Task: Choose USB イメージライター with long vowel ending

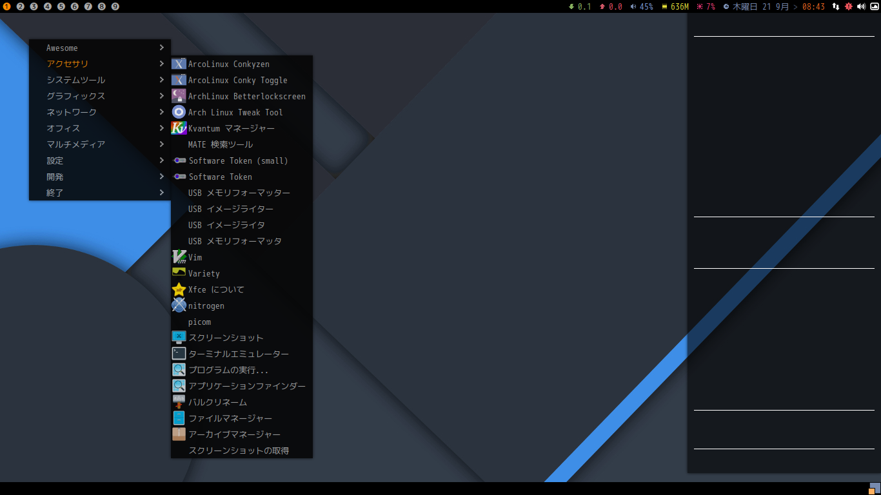Action: [x=242, y=209]
